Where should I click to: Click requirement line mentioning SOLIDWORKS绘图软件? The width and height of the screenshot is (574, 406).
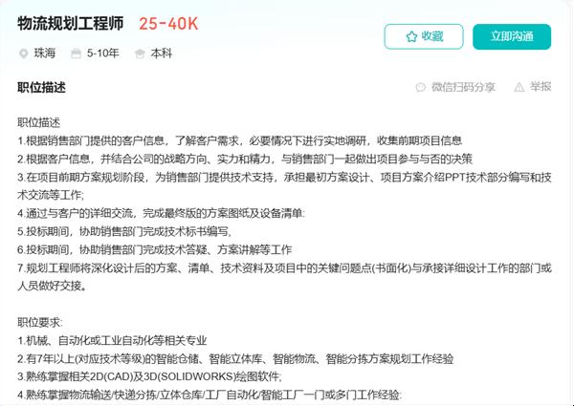point(149,376)
